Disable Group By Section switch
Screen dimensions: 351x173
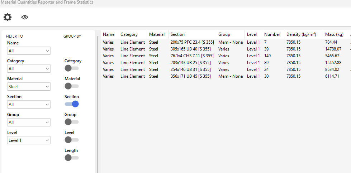(72, 104)
